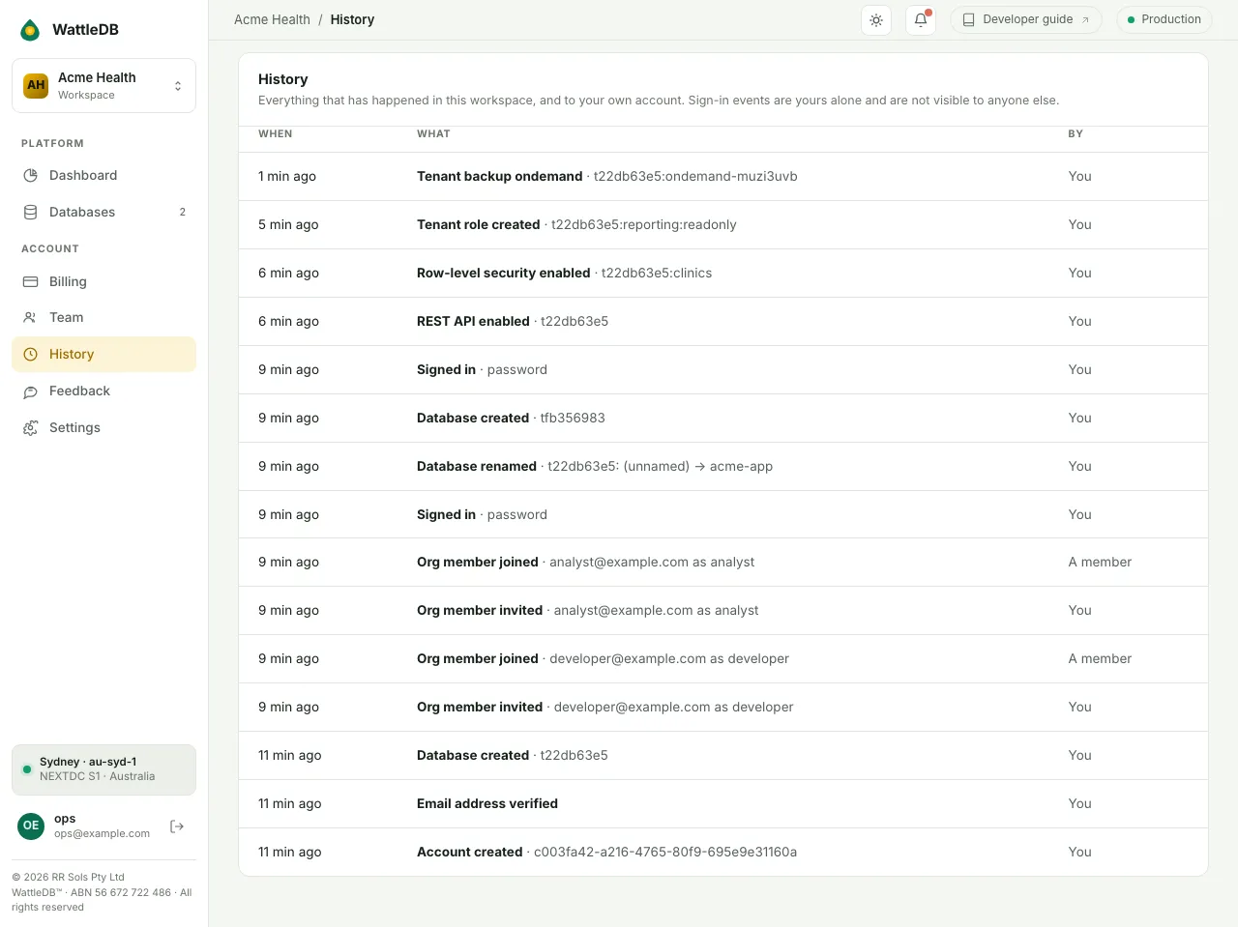Open Dashboard in the sidebar

103,175
